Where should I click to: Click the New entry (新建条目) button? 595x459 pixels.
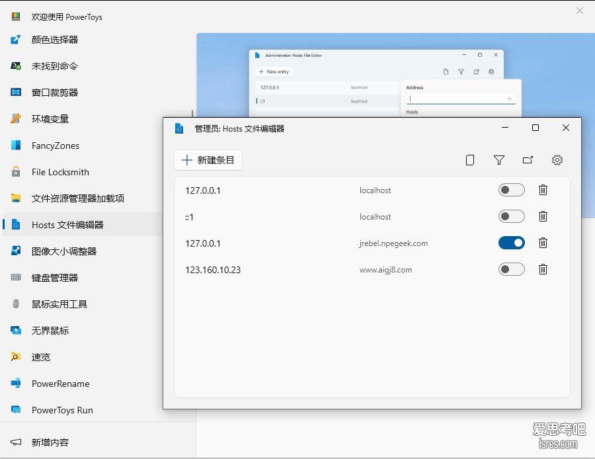pyautogui.click(x=208, y=160)
